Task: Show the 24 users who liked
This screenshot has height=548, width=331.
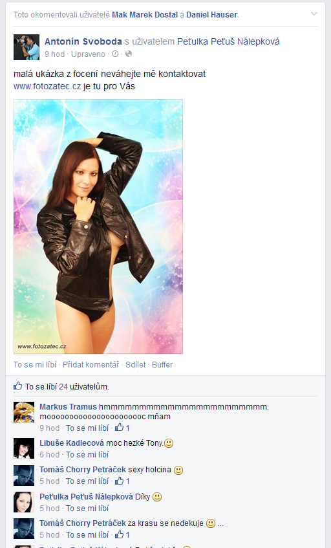Action: click(63, 386)
